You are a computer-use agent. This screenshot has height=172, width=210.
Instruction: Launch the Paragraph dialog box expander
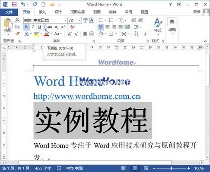pos(148,41)
